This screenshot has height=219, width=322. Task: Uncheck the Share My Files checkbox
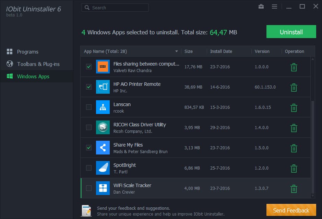89,148
